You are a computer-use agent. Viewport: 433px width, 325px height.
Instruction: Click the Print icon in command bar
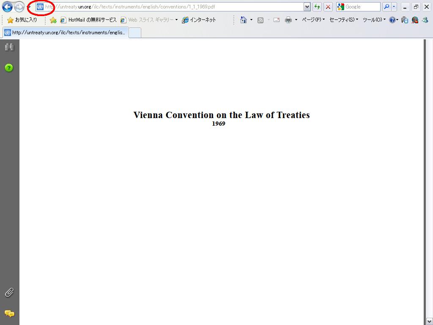tap(288, 20)
